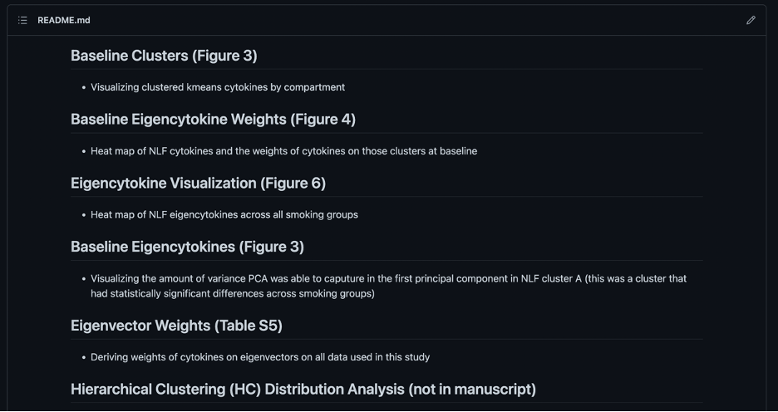Click the text about all smoking groups
The image size is (778, 412).
click(224, 214)
